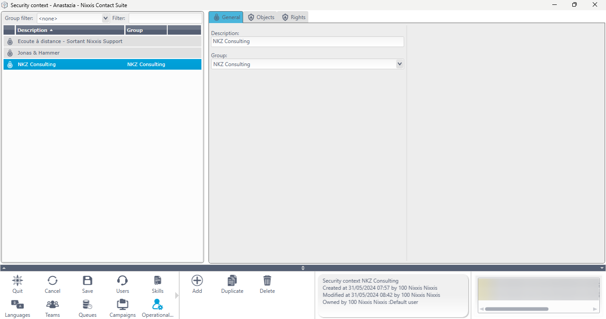The image size is (606, 319).
Task: Click the 'Modified at 31/05/2024 08:42' line
Action: coord(382,295)
